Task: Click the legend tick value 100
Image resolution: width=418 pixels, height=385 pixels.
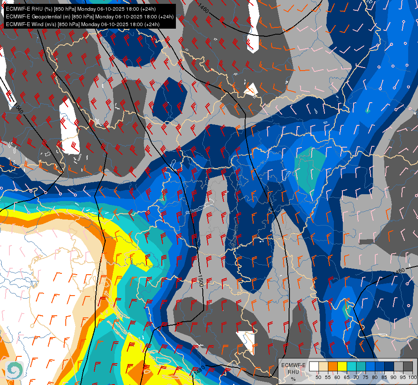Action: pyautogui.click(x=412, y=377)
